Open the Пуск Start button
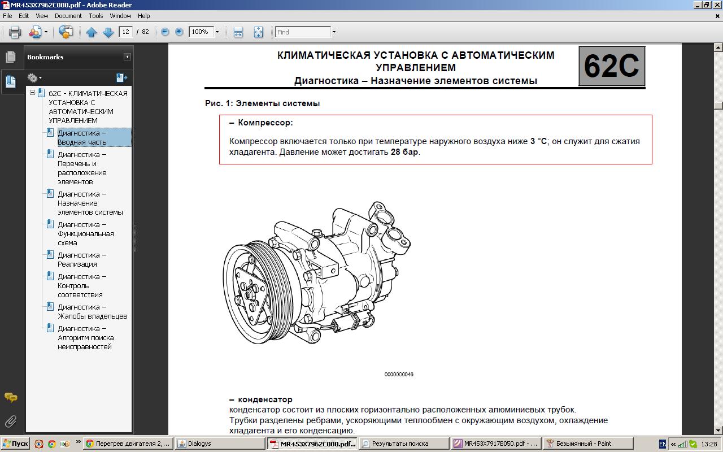723x452 pixels. [15, 444]
